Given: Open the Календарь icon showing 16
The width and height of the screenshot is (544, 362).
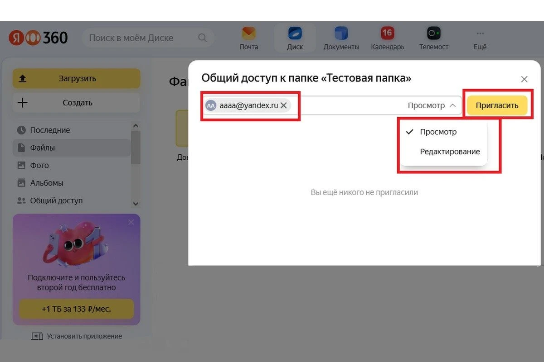Looking at the screenshot, I should (x=387, y=33).
